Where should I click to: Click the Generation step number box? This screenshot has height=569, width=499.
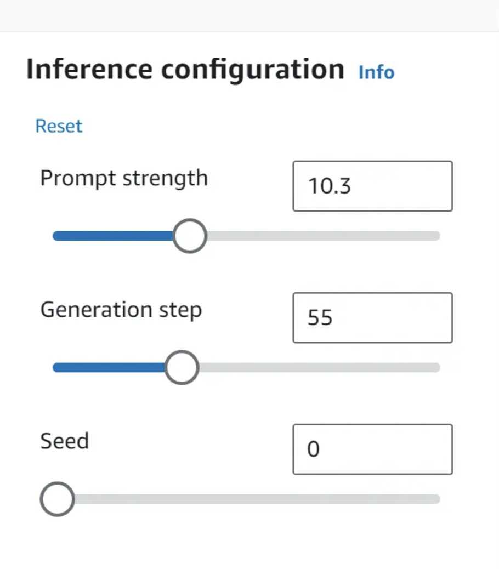pyautogui.click(x=372, y=317)
